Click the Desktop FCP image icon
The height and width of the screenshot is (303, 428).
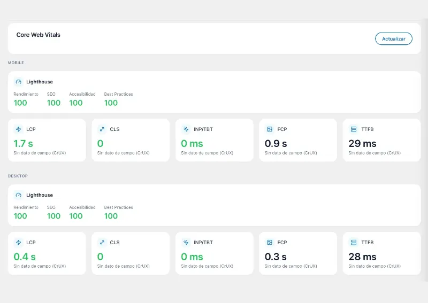pos(270,243)
